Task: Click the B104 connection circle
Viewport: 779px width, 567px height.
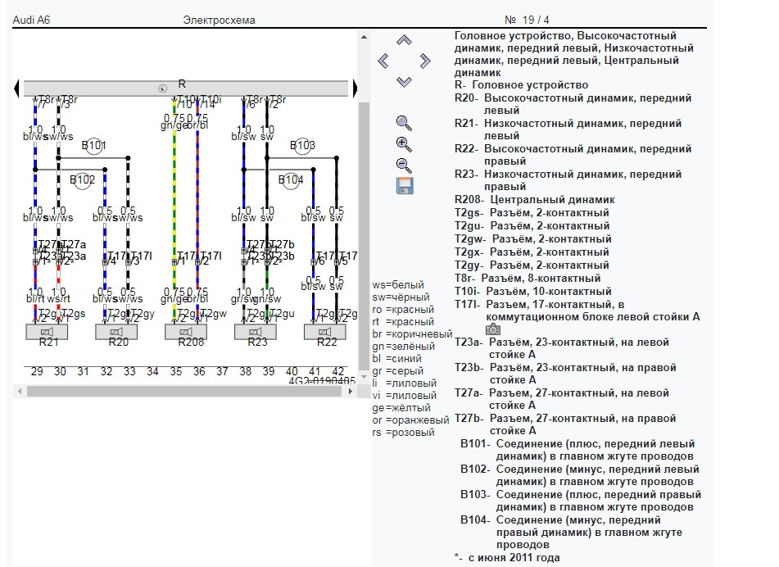Action: click(x=291, y=179)
